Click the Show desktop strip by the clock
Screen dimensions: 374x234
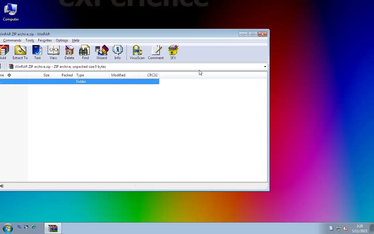click(372, 228)
